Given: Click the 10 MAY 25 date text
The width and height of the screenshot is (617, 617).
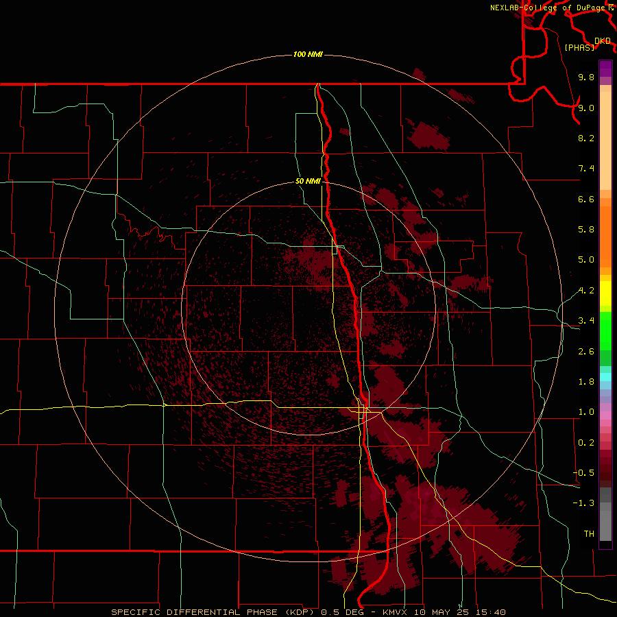Looking at the screenshot, I should [442, 612].
